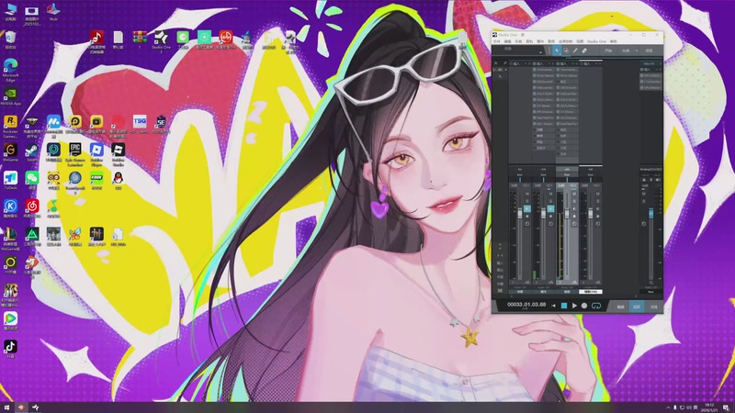
Task: Toggle the metronome icon on the main channel
Action: click(x=644, y=180)
